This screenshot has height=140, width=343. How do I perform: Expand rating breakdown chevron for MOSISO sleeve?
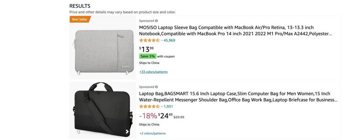tap(162, 40)
